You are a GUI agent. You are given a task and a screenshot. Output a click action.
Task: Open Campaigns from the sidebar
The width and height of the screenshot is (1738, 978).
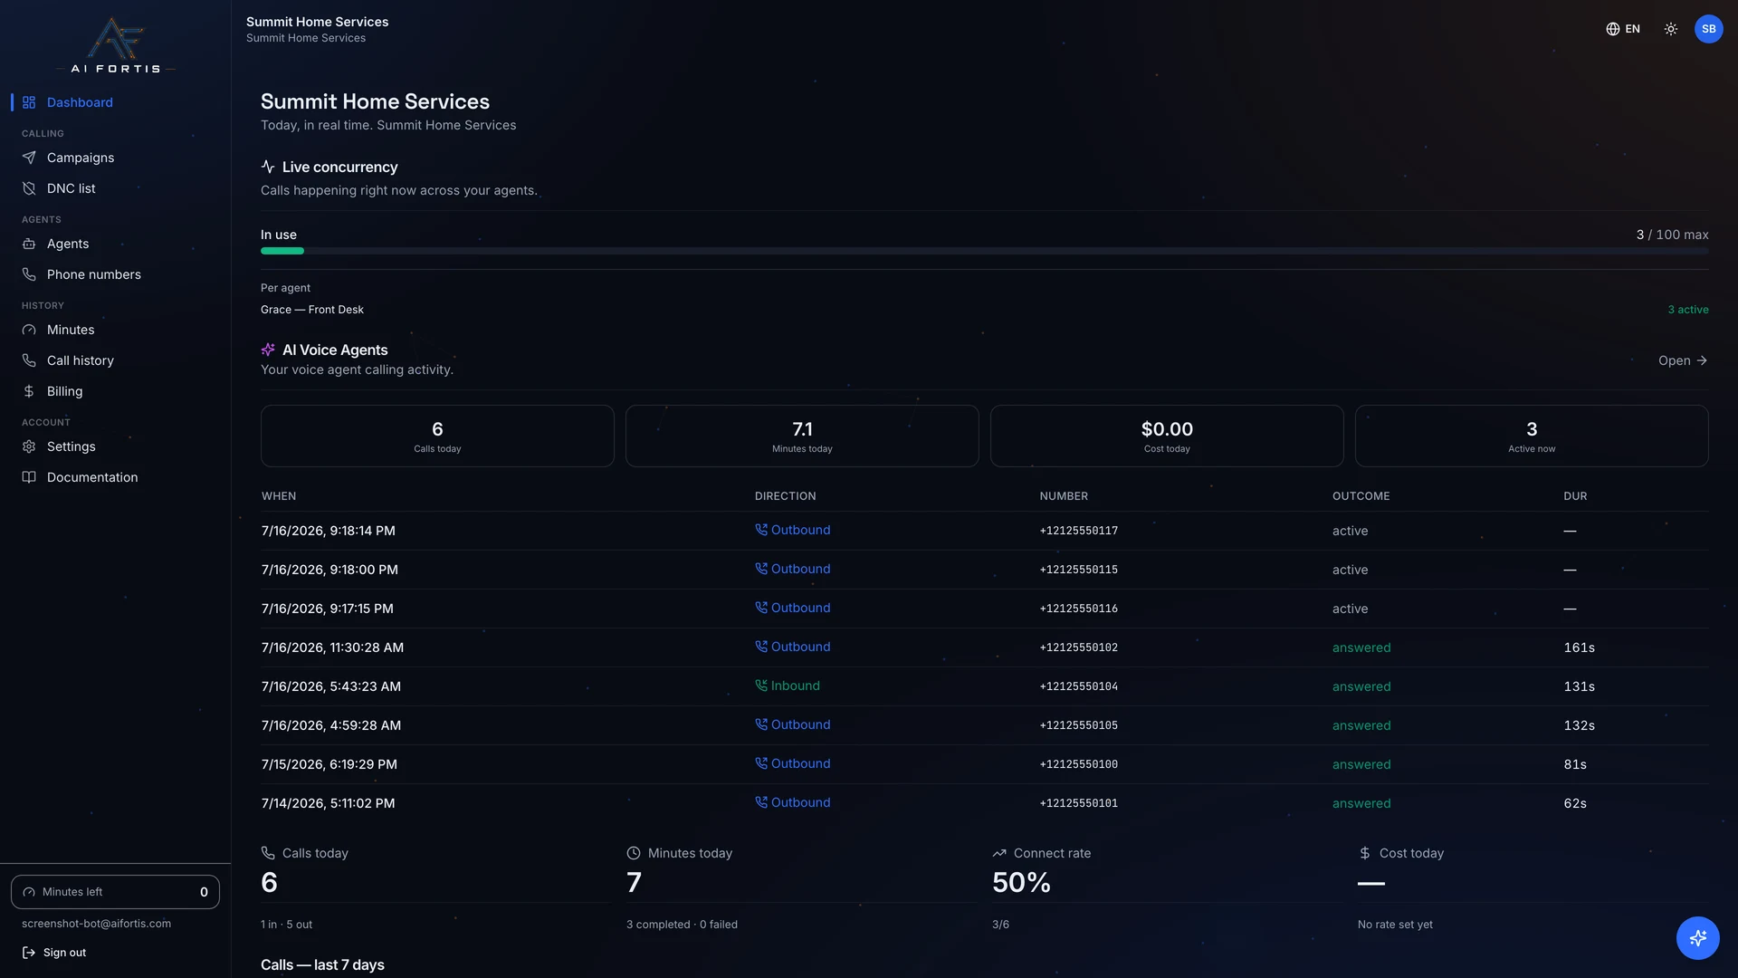coord(116,158)
